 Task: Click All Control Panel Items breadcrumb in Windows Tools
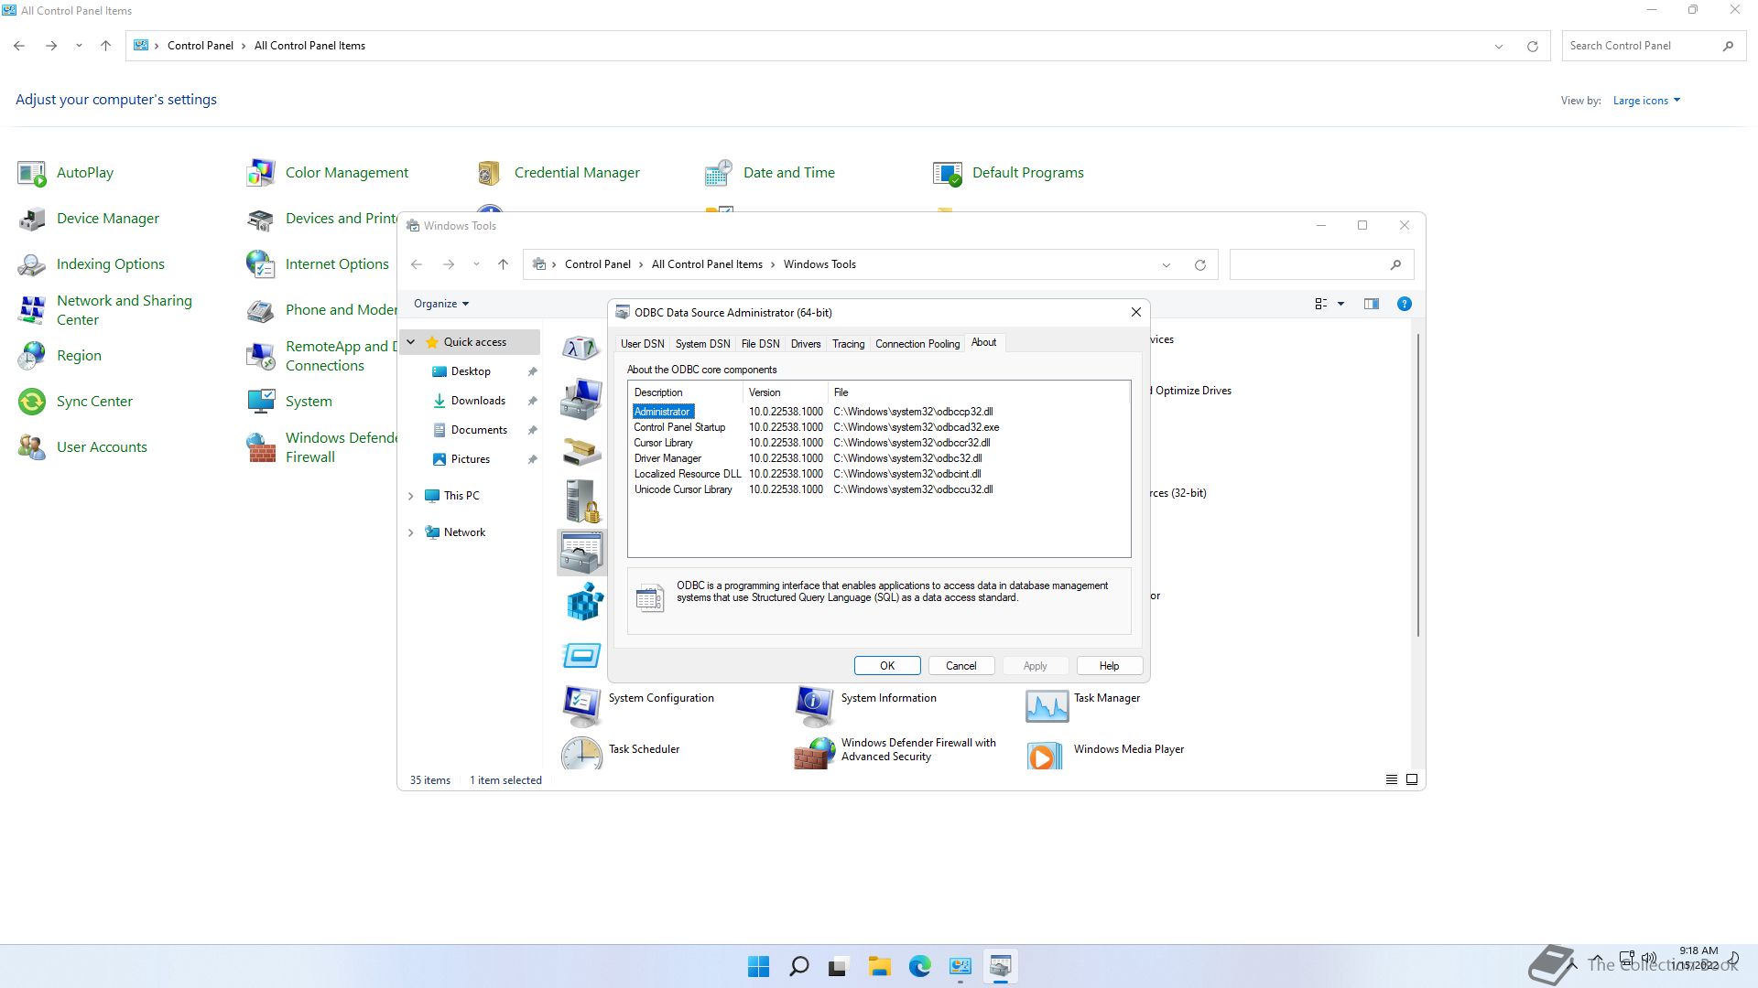[707, 264]
